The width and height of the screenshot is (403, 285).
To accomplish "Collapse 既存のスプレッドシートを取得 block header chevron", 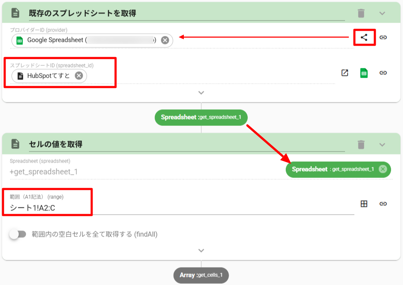I will coord(382,13).
